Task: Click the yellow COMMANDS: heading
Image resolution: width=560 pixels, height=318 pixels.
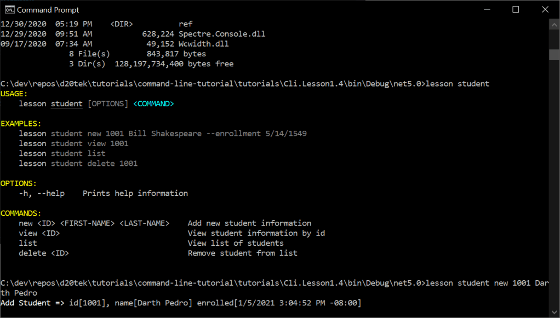Action: [21, 213]
